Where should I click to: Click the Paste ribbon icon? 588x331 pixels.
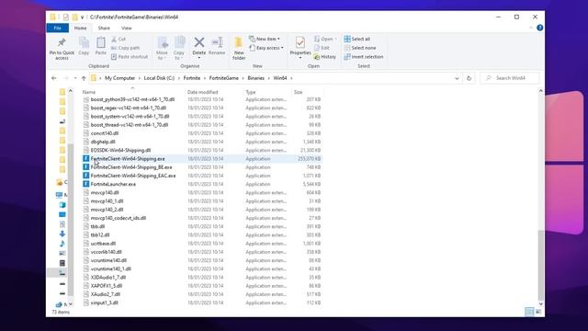100,43
